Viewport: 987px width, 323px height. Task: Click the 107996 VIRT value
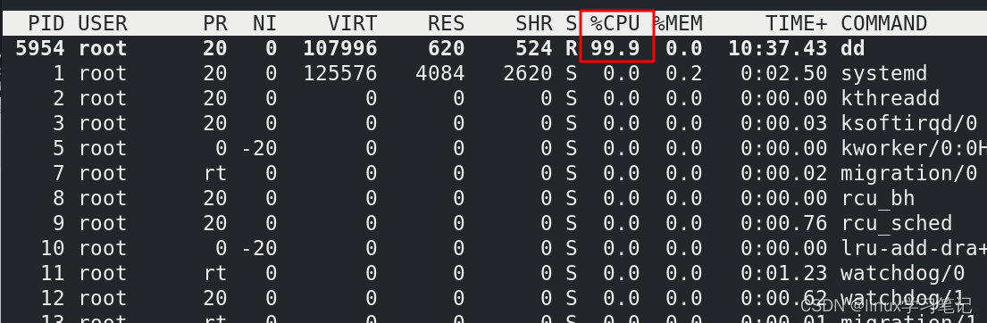(x=340, y=48)
